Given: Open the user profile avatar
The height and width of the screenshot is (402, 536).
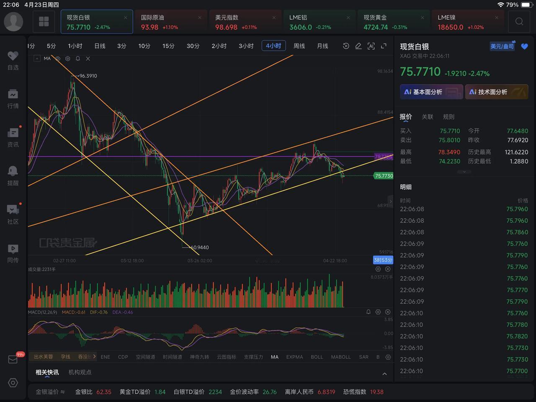Looking at the screenshot, I should pos(13,21).
